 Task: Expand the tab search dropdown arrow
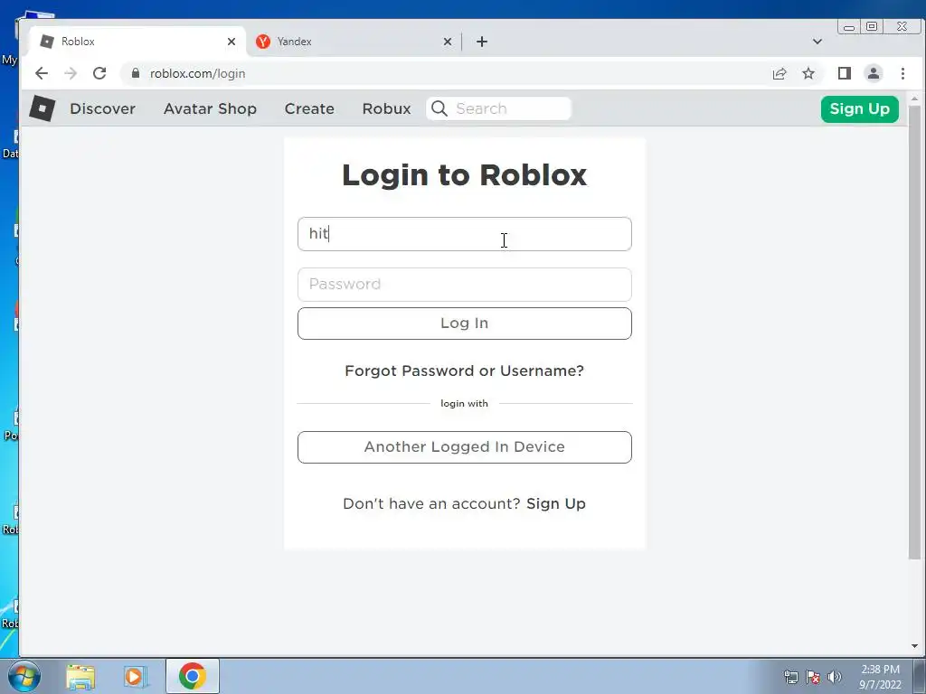click(x=817, y=42)
